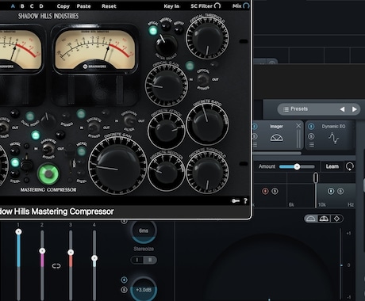365x301 pixels.
Task: Click the green glowing power button
Action: click(x=48, y=173)
